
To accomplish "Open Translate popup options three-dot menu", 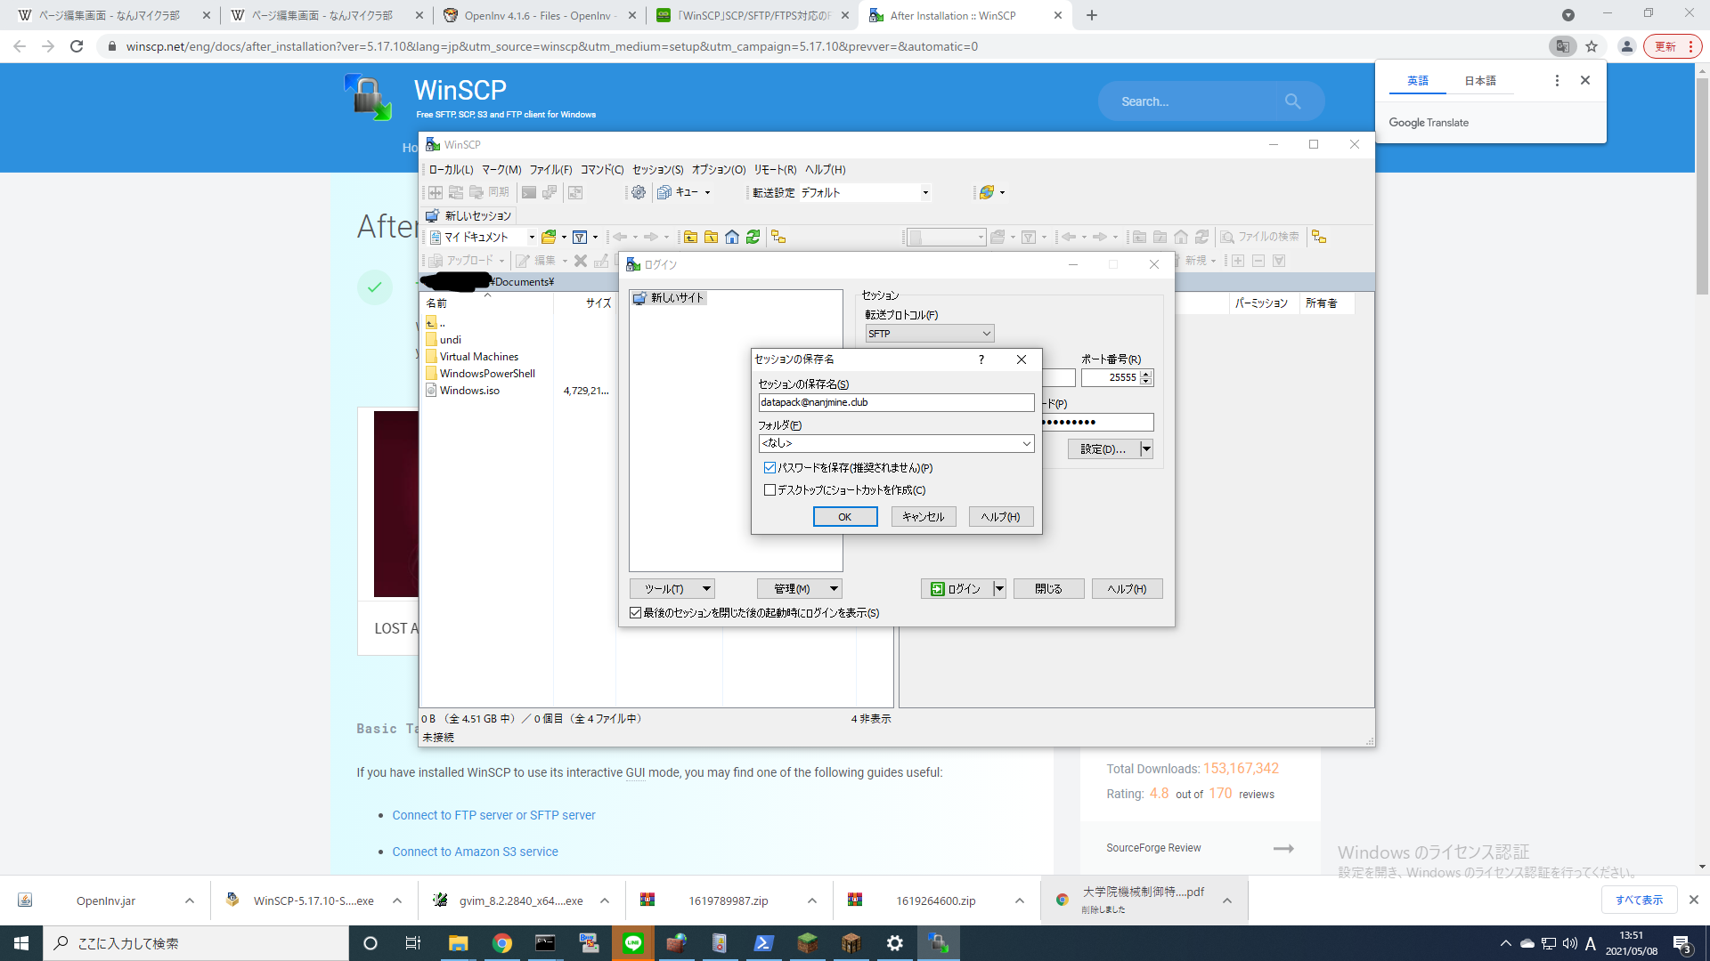I will (x=1557, y=80).
